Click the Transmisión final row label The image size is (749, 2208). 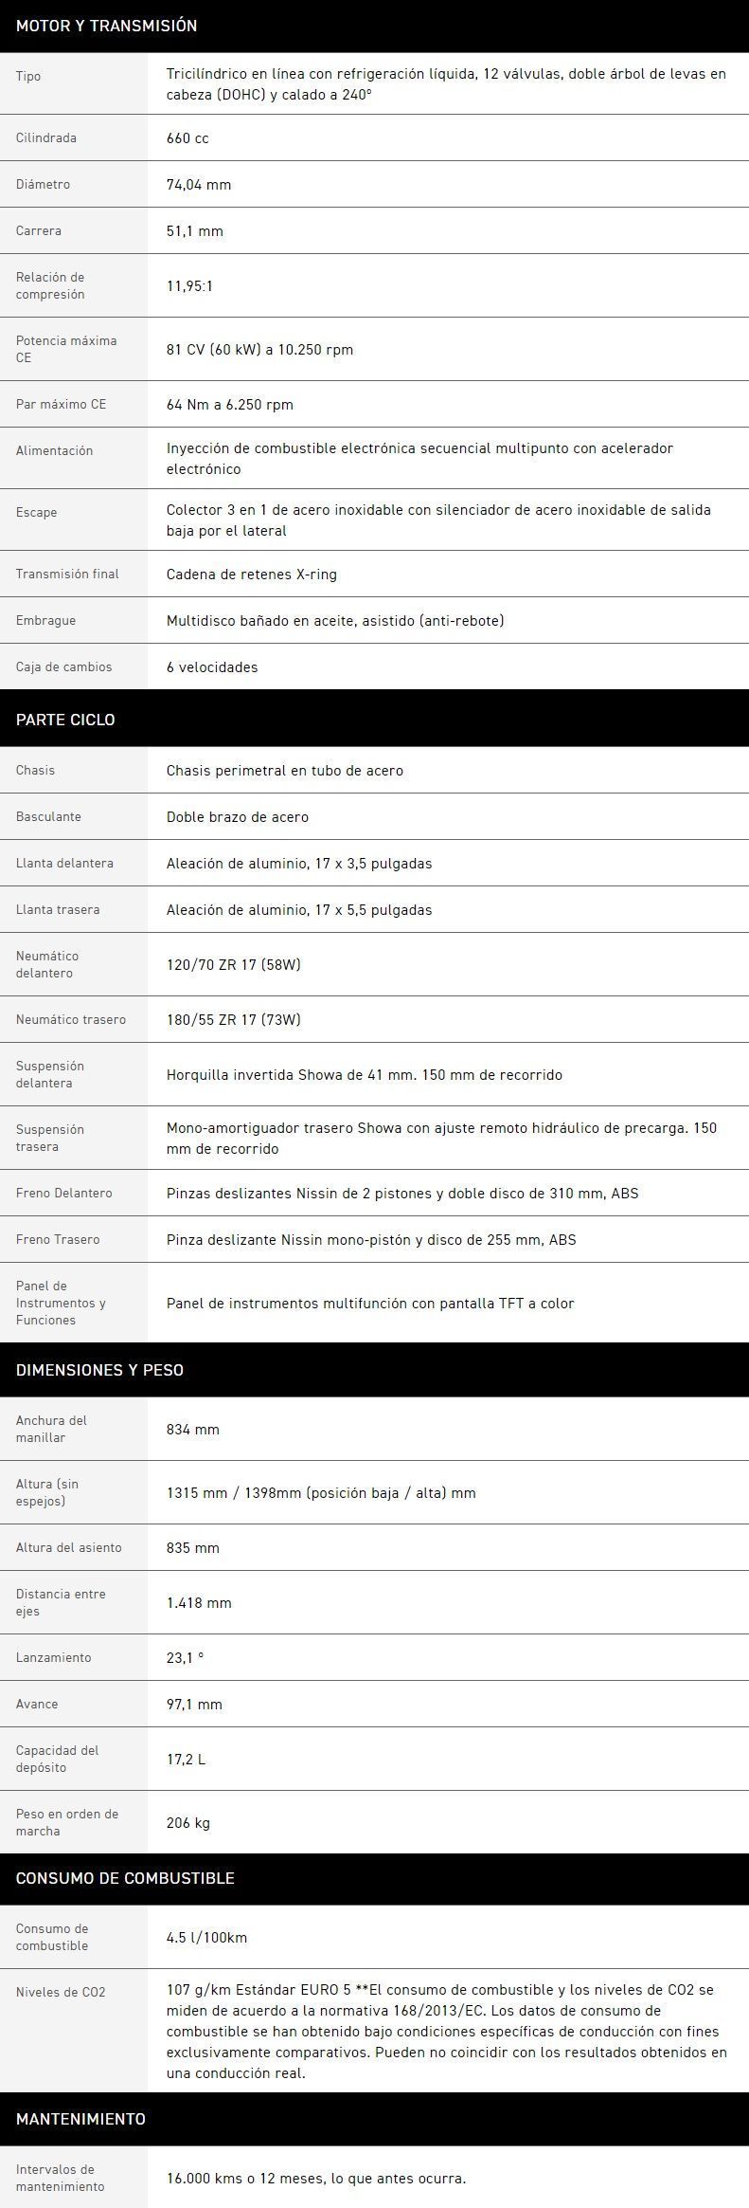point(67,574)
